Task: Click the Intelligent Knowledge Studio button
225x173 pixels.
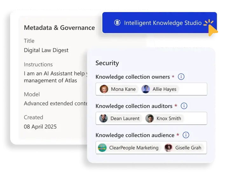Action: click(x=160, y=23)
